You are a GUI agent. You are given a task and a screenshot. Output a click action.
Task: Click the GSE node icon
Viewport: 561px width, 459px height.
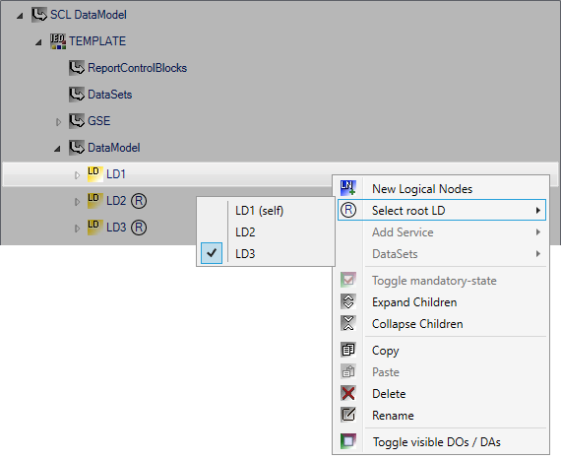coord(77,121)
